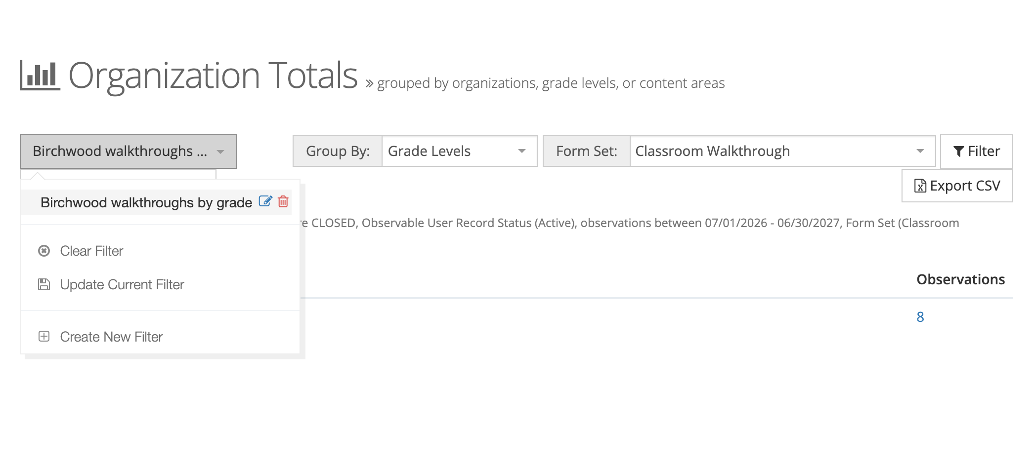
Task: Export results with Export CSV button
Action: coord(957,186)
